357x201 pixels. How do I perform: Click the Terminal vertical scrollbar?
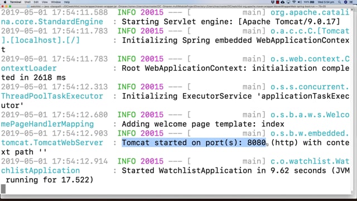[x=353, y=102]
